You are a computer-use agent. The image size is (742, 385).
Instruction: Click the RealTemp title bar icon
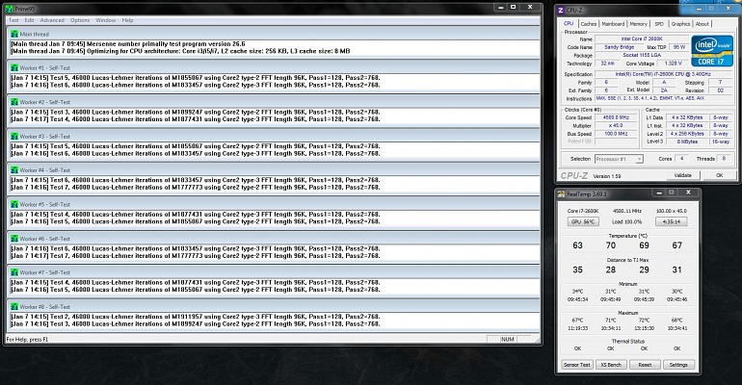click(x=561, y=193)
